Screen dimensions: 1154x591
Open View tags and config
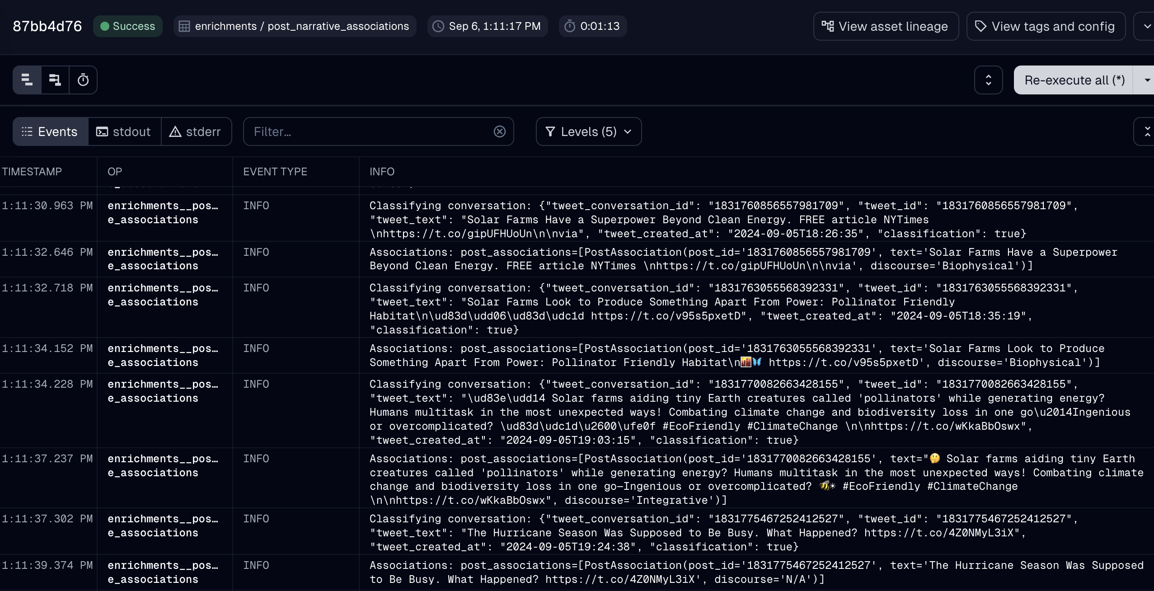click(x=1046, y=26)
